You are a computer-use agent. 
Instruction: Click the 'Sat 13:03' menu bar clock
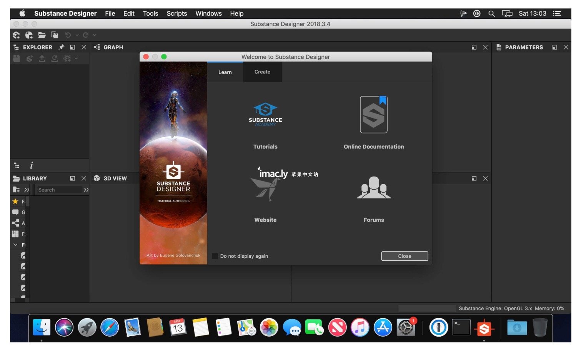tap(533, 13)
